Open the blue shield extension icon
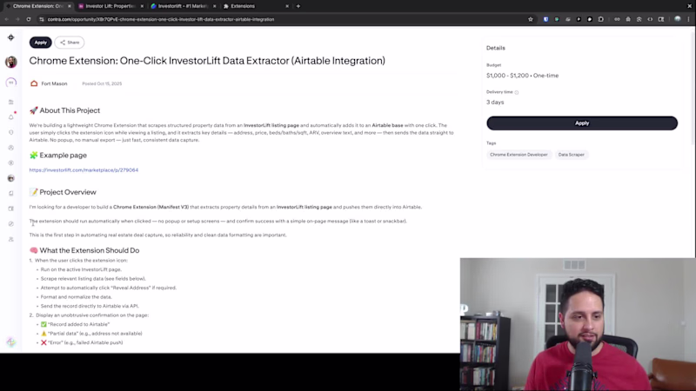Viewport: 696px width, 391px height. 546,19
